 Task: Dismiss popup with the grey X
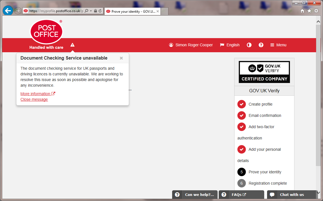(x=121, y=58)
